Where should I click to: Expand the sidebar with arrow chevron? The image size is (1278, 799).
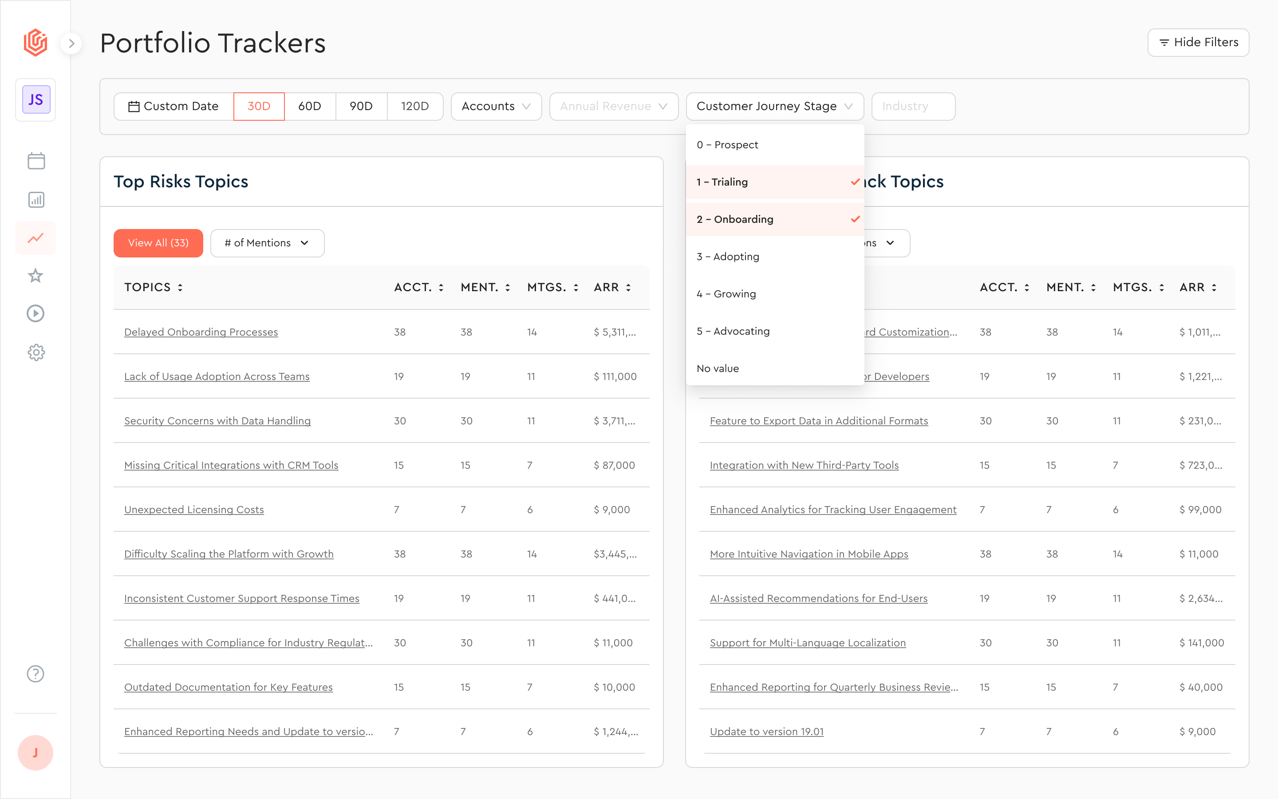pyautogui.click(x=71, y=44)
